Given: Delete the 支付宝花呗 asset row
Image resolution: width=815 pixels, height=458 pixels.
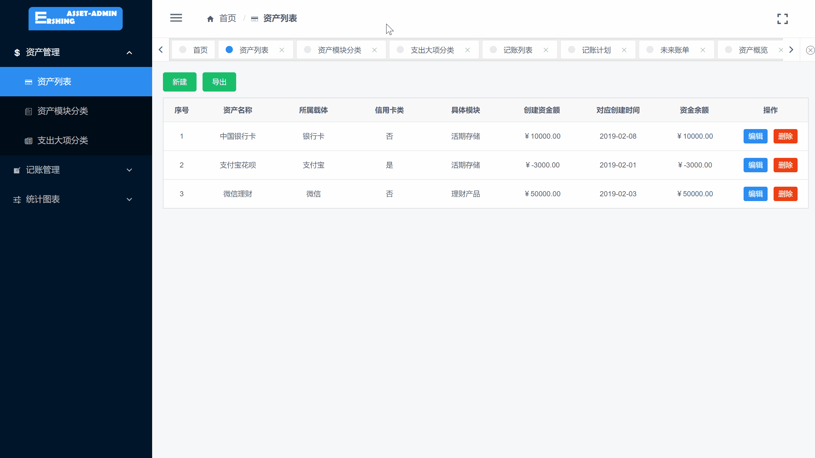Looking at the screenshot, I should (x=785, y=165).
